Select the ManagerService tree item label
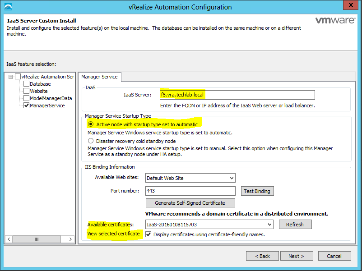The width and height of the screenshot is (362, 271). pyautogui.click(x=47, y=106)
